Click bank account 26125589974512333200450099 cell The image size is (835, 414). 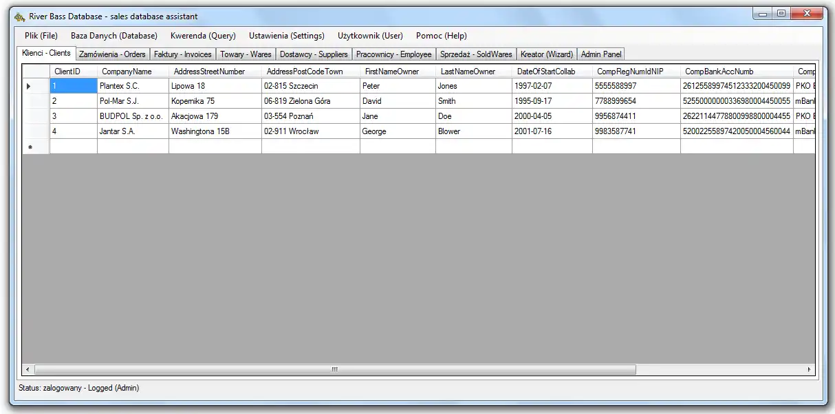[x=737, y=86]
